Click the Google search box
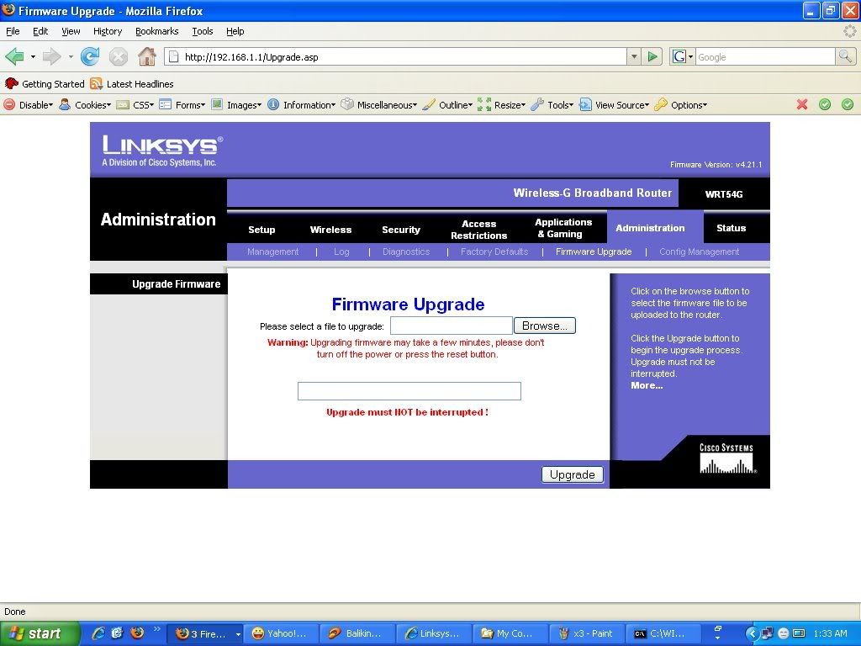The height and width of the screenshot is (646, 861). (765, 56)
